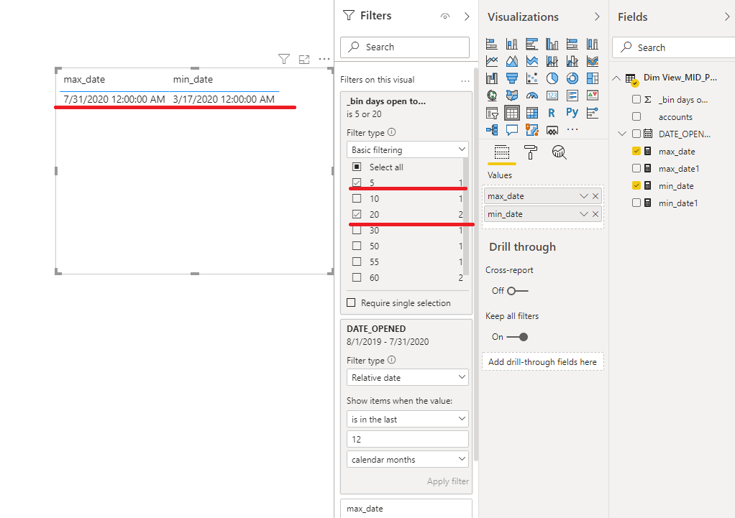Click the visual's filter funnel icon
Image resolution: width=735 pixels, height=518 pixels.
(283, 59)
